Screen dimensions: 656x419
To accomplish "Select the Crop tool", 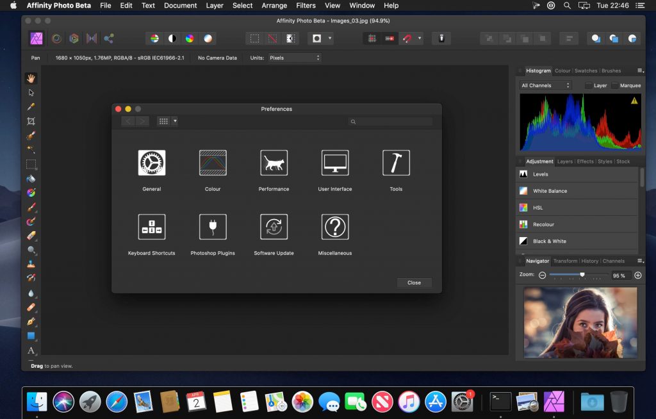I will click(x=31, y=120).
